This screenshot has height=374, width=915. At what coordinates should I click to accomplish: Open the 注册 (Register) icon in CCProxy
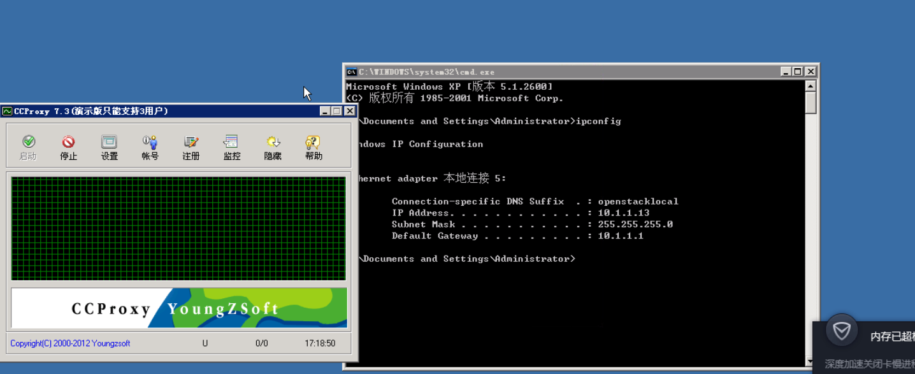click(191, 148)
